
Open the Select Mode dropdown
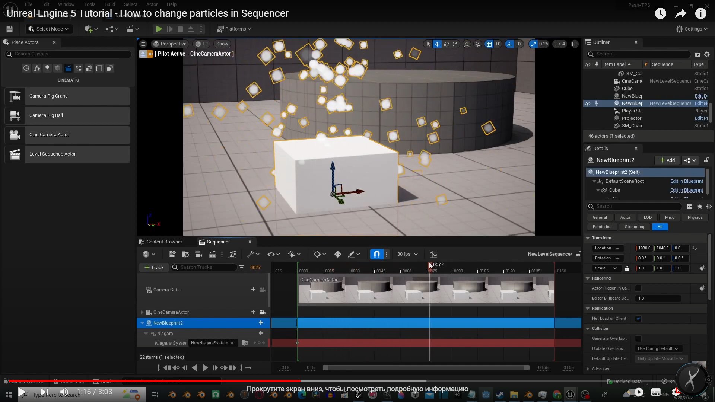click(48, 29)
